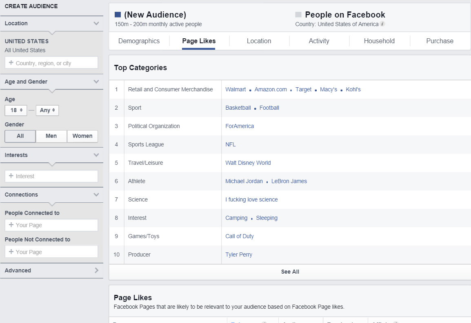Click the Sports League category text
Image resolution: width=471 pixels, height=323 pixels.
tap(146, 144)
